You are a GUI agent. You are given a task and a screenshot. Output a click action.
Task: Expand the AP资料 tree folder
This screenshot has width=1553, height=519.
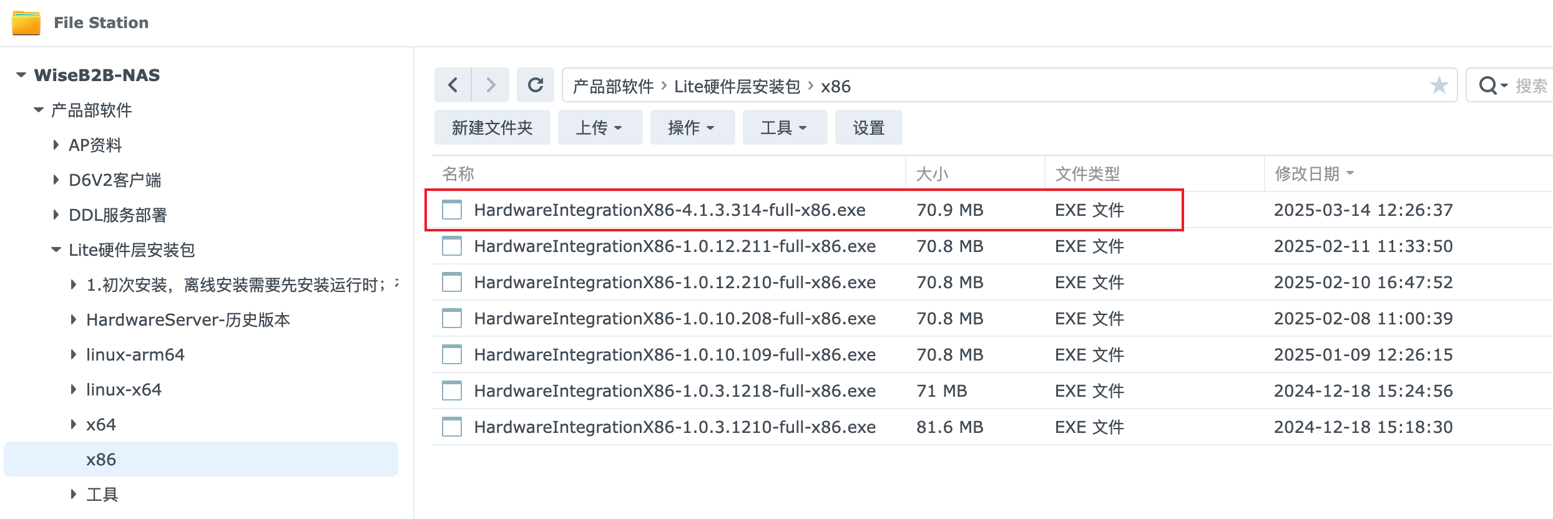[x=56, y=145]
